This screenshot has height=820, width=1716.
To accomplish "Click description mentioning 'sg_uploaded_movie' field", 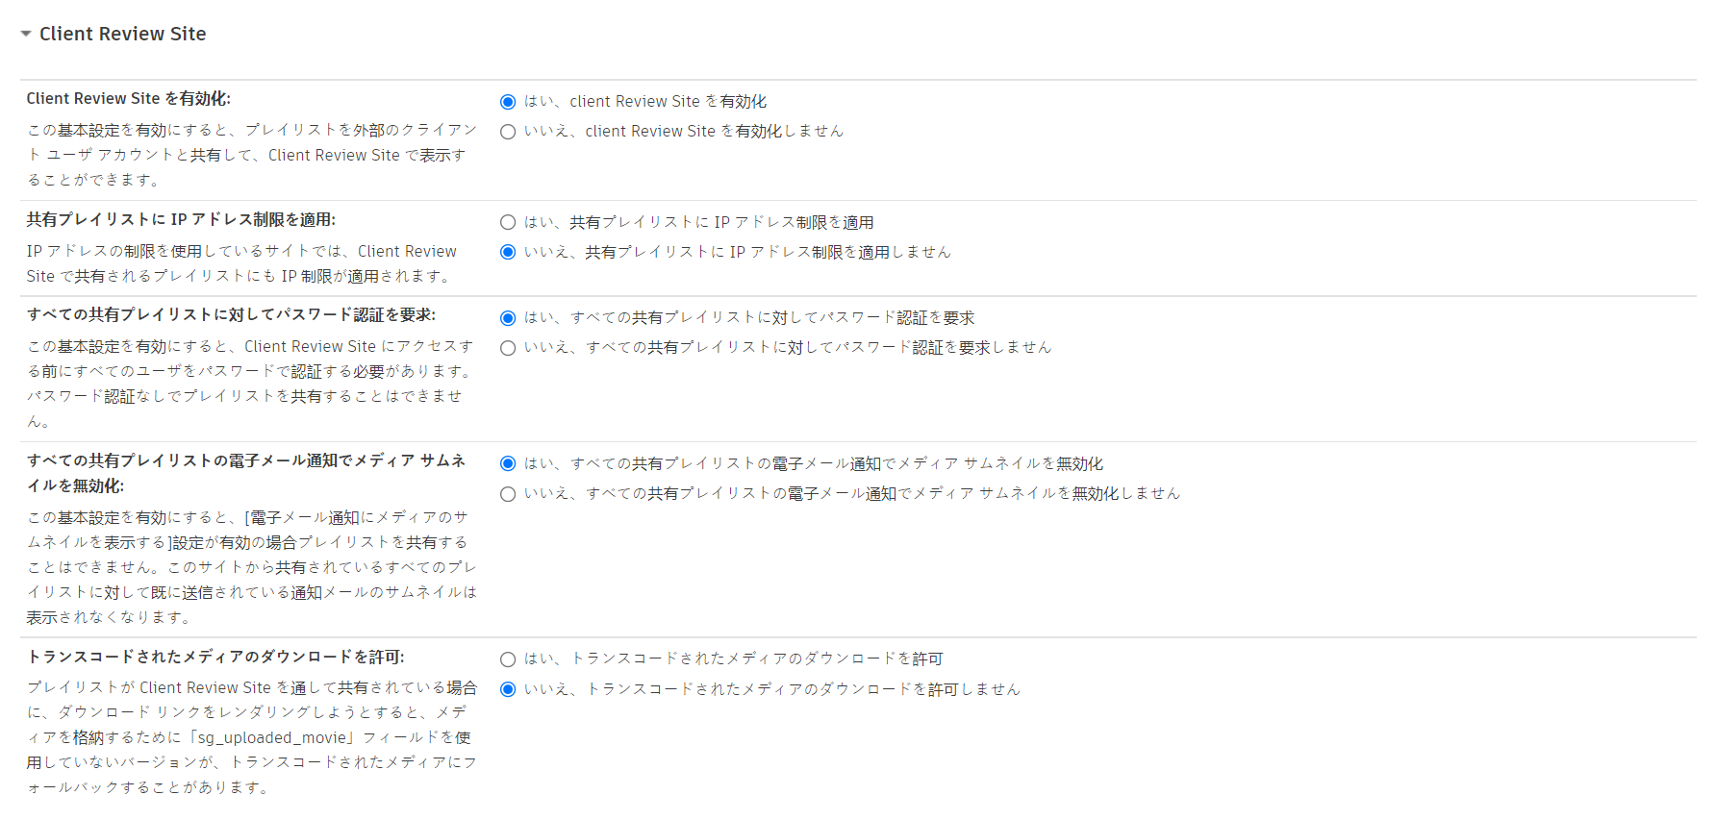I will [x=252, y=737].
